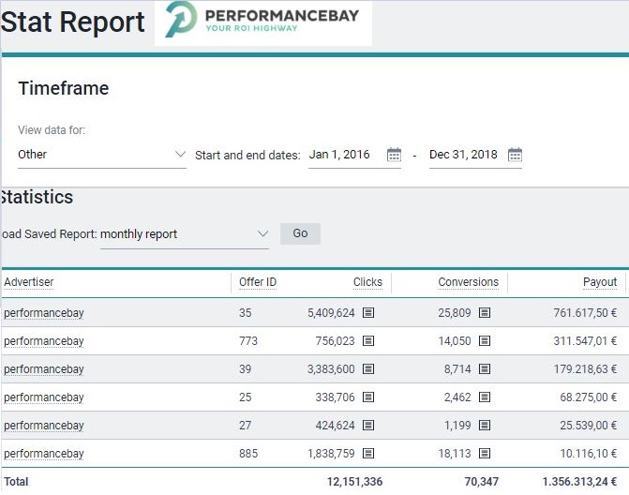
Task: View click details for 756,023 clicks
Action: [x=368, y=340]
